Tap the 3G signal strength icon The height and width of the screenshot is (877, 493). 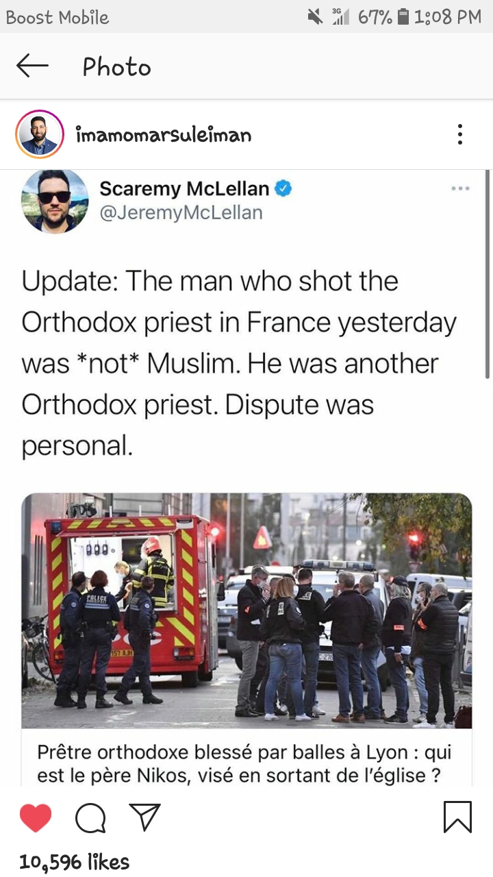coord(340,16)
